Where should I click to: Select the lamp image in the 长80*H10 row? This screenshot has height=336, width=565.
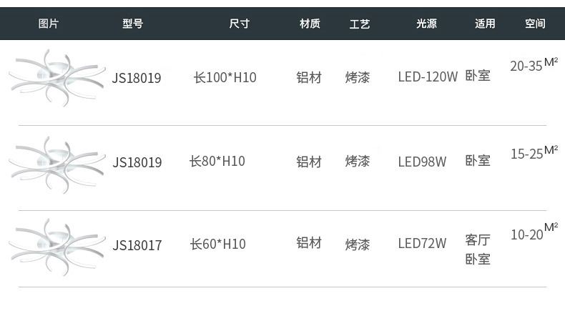(x=56, y=164)
